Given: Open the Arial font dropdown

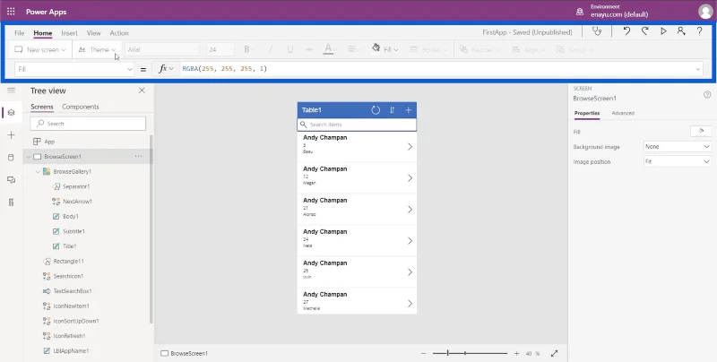Looking at the screenshot, I should [x=162, y=49].
